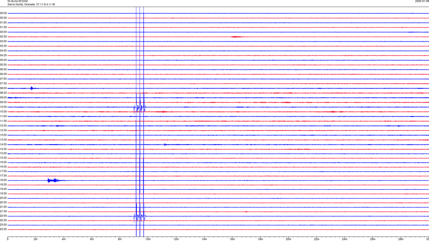Select the 23:00 trace time label

point(3,224)
